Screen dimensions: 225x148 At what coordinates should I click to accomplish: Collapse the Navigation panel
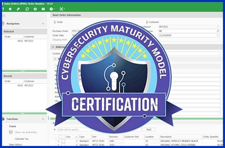[43, 24]
